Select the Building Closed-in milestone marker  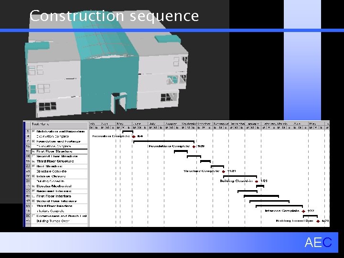click(257, 182)
